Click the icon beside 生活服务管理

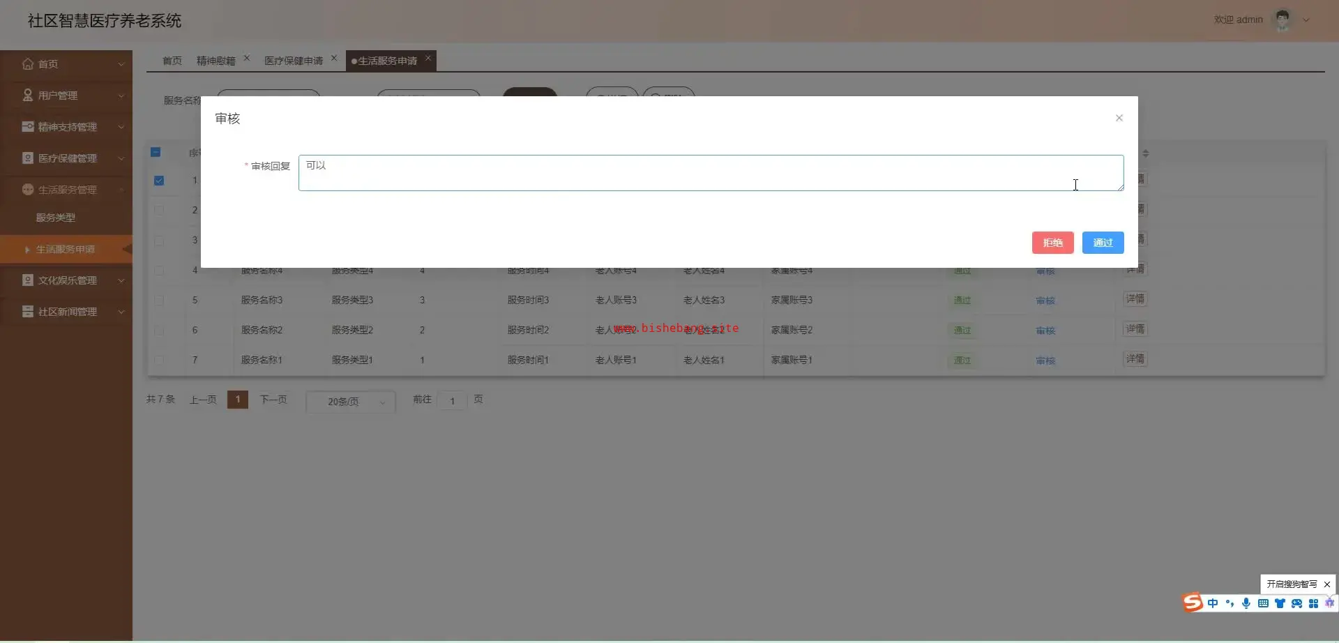click(28, 190)
